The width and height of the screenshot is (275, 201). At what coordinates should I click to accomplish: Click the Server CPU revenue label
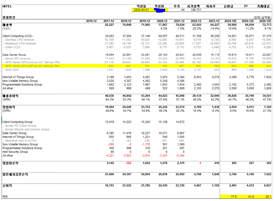(x=17, y=58)
